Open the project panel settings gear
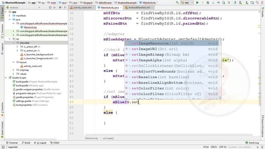 (x=60, y=7)
